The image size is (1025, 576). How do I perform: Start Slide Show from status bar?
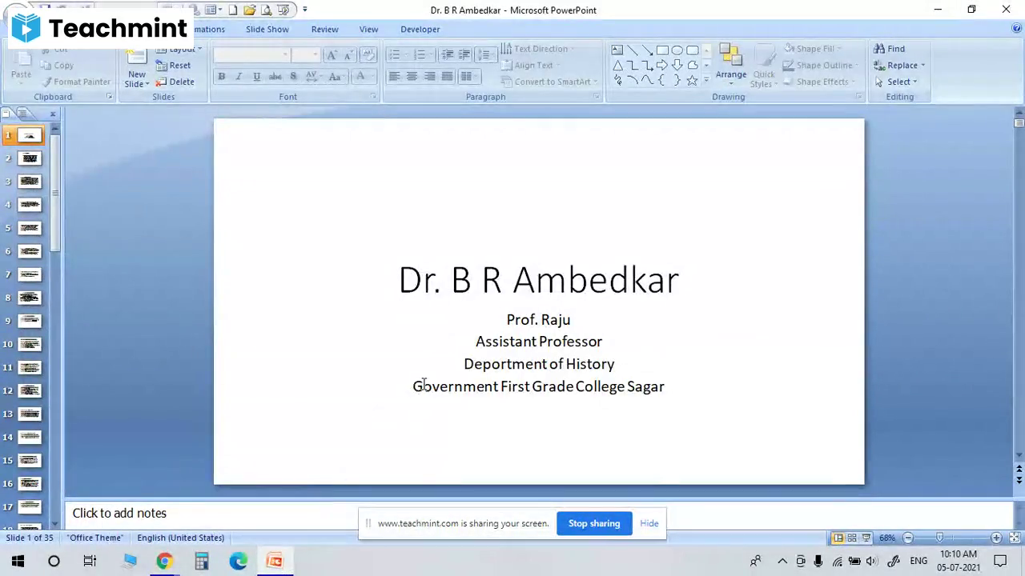pyautogui.click(x=866, y=538)
